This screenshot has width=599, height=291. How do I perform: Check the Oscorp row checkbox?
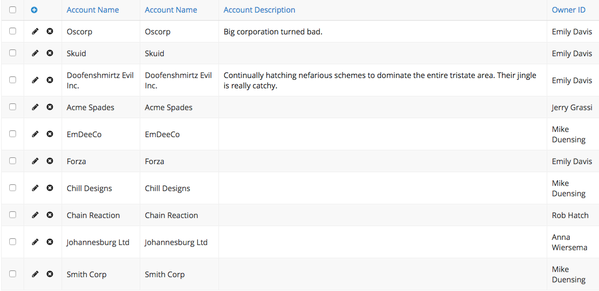tap(13, 31)
